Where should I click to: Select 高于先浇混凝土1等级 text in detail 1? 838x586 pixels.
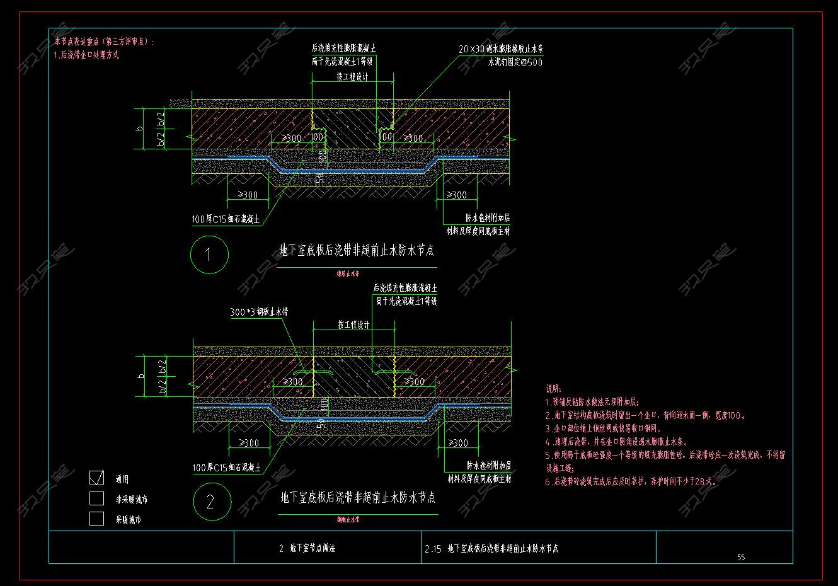coord(343,62)
